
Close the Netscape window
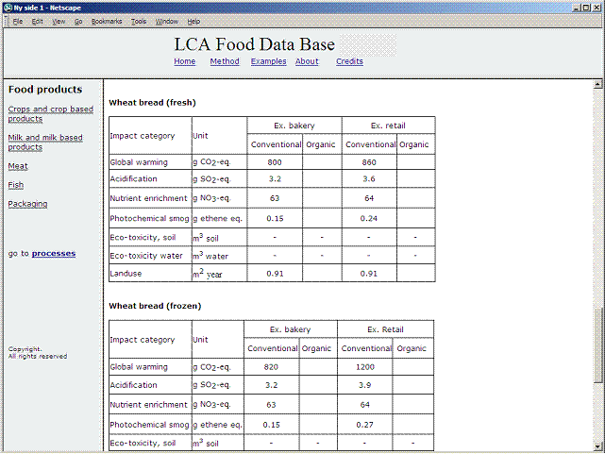click(x=596, y=8)
